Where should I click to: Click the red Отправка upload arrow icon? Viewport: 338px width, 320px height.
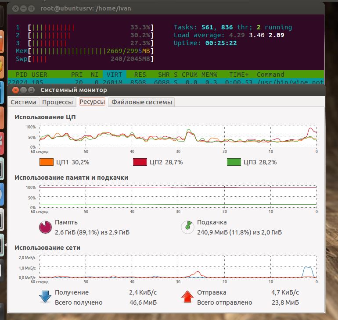point(188,297)
